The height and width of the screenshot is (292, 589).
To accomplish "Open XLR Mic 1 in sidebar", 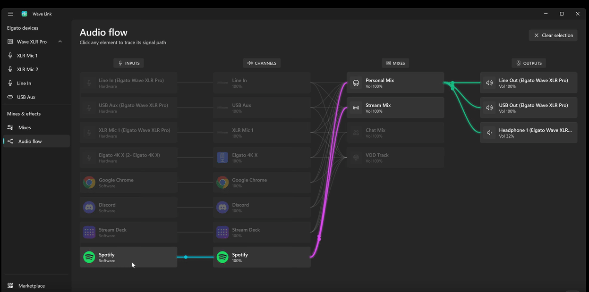I will pyautogui.click(x=36, y=55).
